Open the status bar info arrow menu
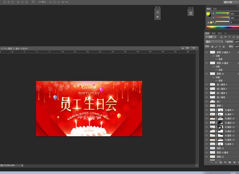Screen dimensions: 239x174 click(x=22, y=165)
